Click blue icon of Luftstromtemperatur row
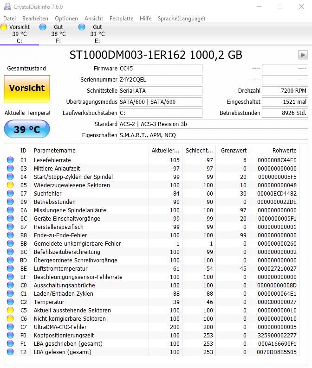 point(10,268)
